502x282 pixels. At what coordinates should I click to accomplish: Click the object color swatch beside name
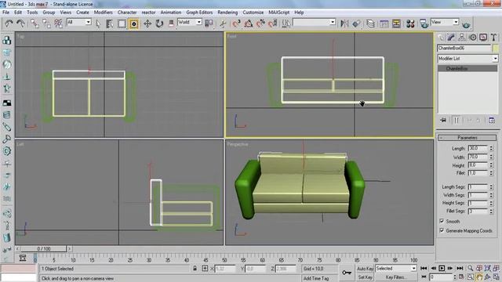coord(496,48)
